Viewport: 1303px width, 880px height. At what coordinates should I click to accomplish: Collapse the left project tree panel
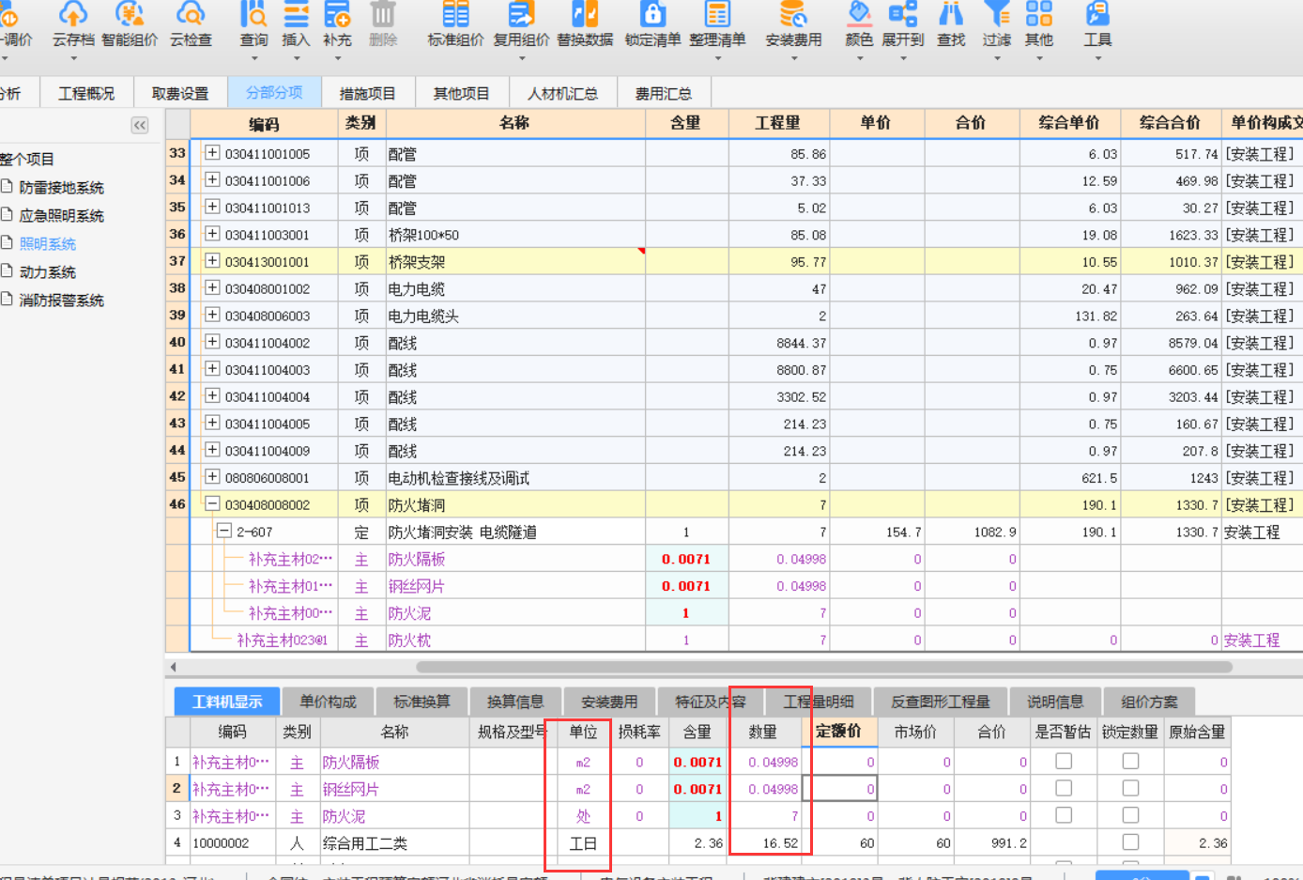[x=140, y=125]
